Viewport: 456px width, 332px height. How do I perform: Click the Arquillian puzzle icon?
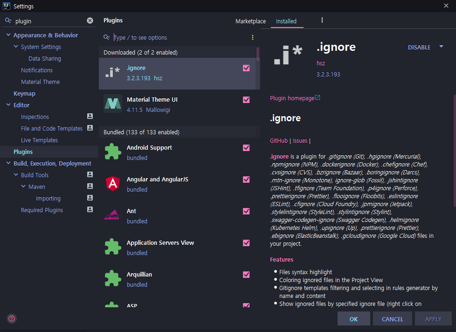112,278
